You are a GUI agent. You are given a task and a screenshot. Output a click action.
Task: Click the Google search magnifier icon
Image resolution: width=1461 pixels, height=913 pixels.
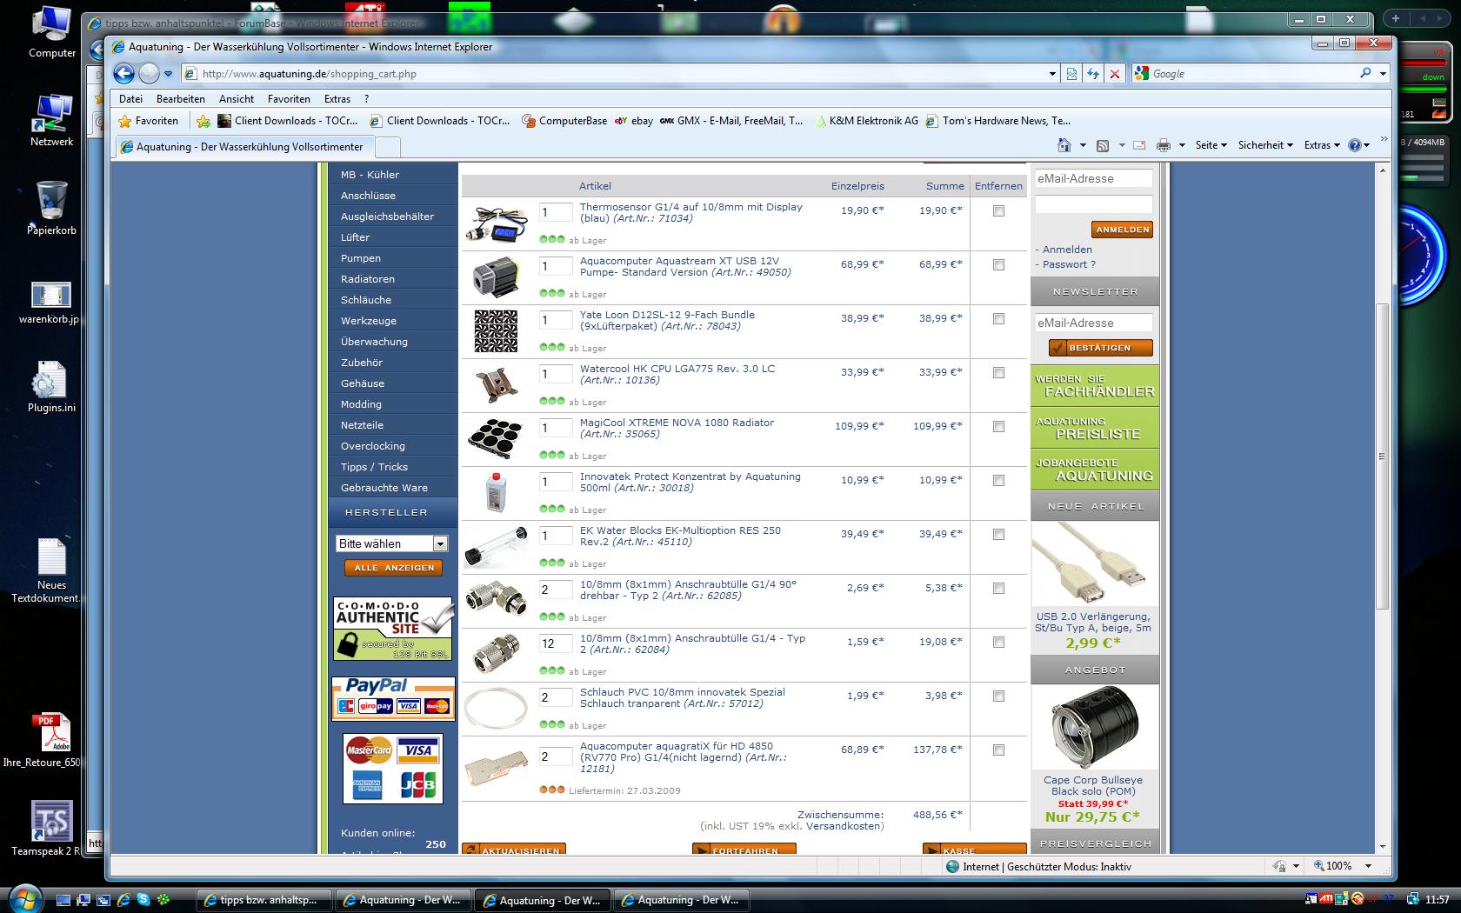pyautogui.click(x=1365, y=74)
